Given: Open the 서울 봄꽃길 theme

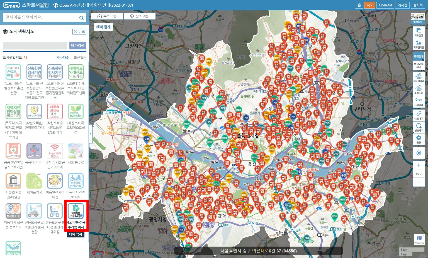Looking at the screenshot, I should coord(76,151).
